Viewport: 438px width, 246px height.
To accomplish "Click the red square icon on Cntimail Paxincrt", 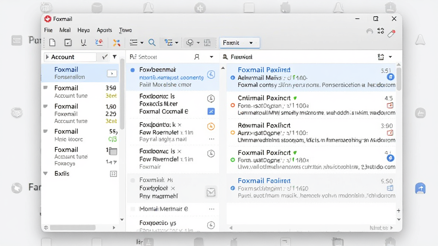I will coord(390,105).
